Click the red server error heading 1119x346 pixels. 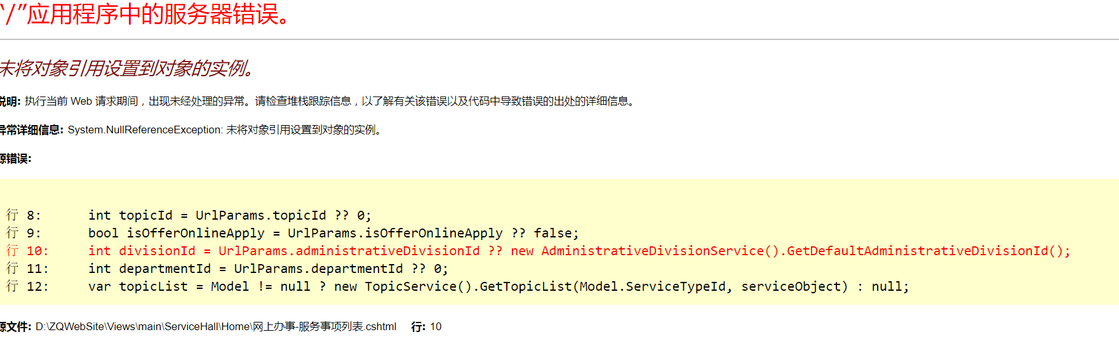click(146, 14)
